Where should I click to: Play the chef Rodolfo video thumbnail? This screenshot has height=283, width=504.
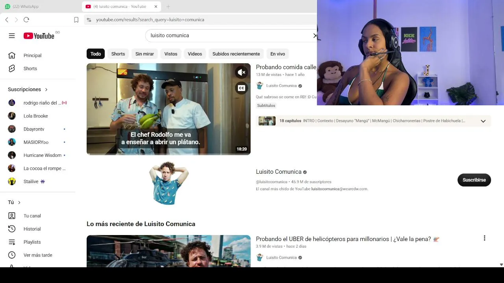(169, 109)
